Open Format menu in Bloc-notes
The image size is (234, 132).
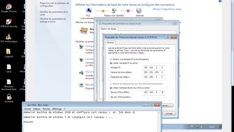[46, 109]
